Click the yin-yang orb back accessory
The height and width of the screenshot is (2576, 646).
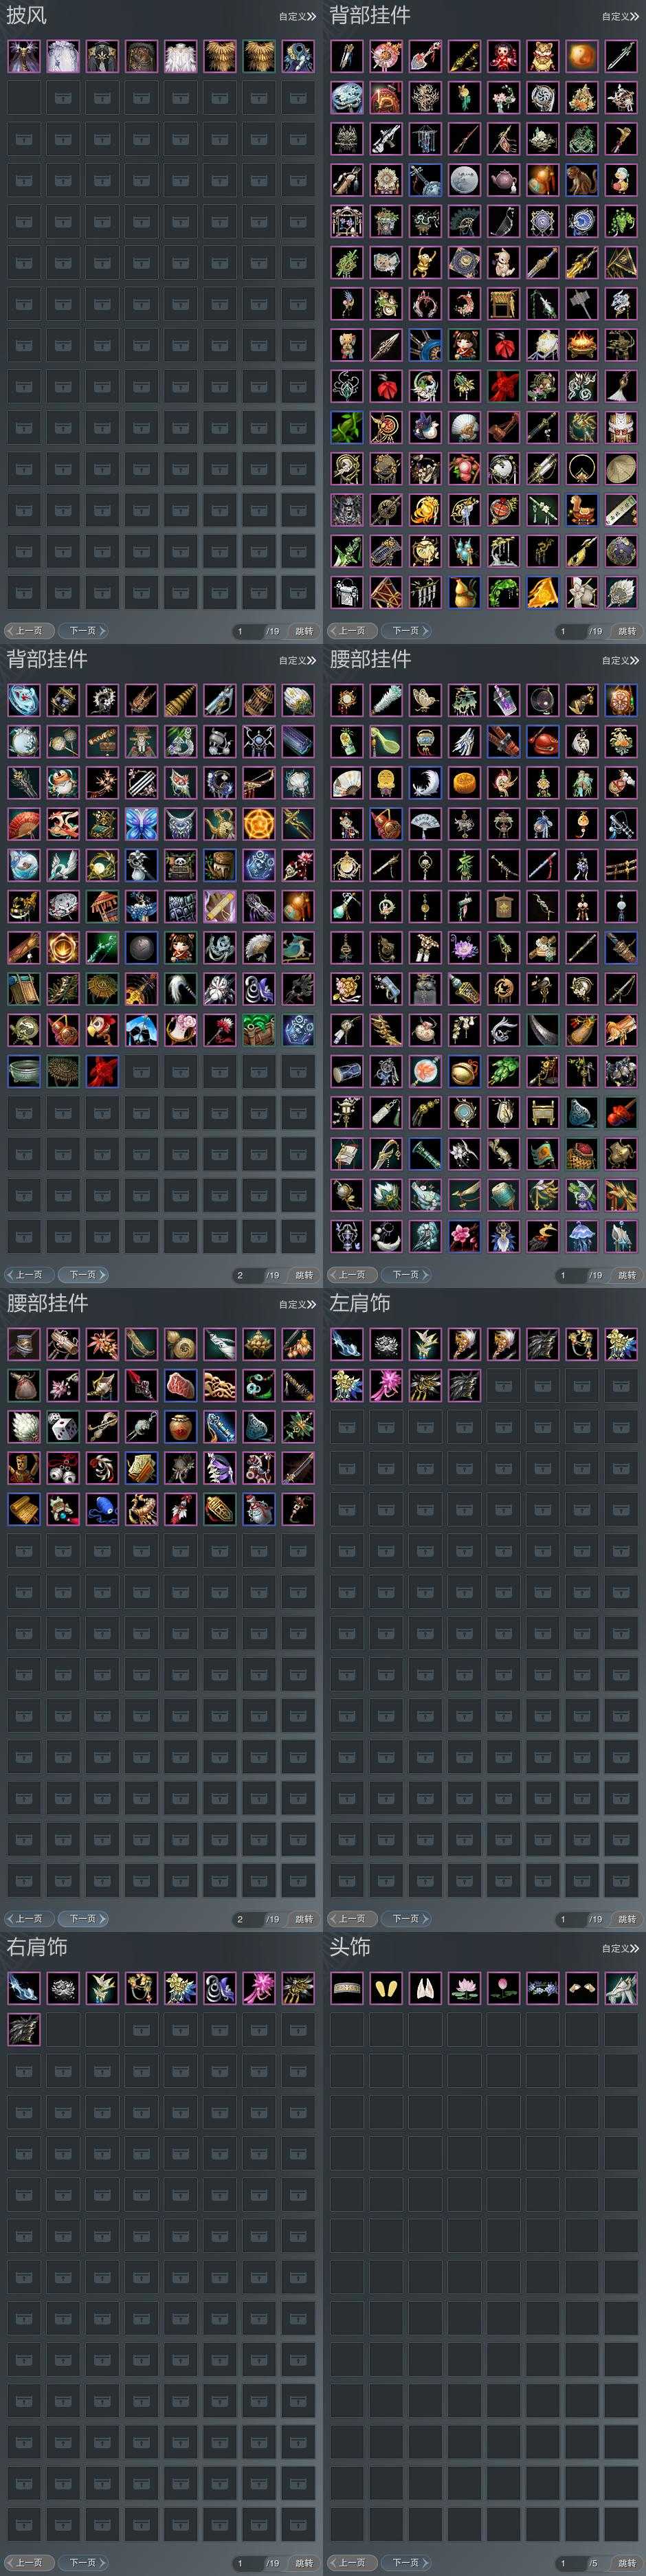click(581, 56)
